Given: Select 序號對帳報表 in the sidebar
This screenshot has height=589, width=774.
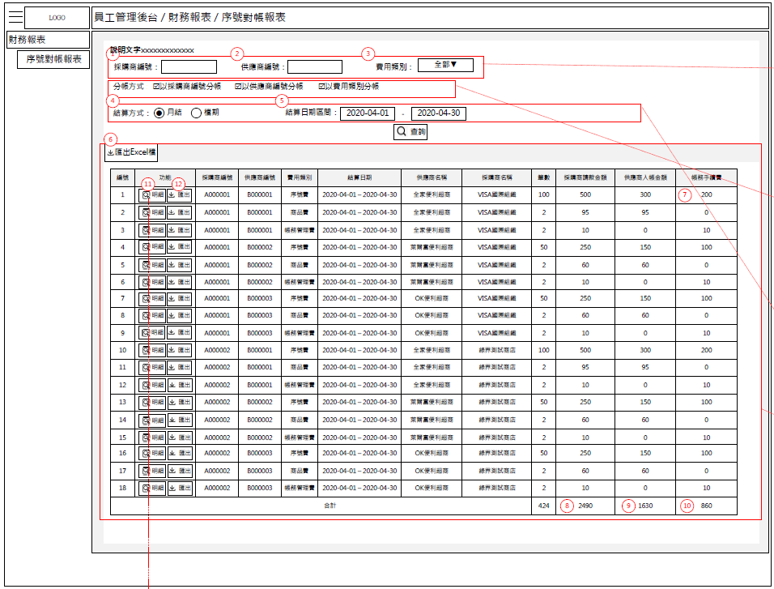Looking at the screenshot, I should [53, 59].
